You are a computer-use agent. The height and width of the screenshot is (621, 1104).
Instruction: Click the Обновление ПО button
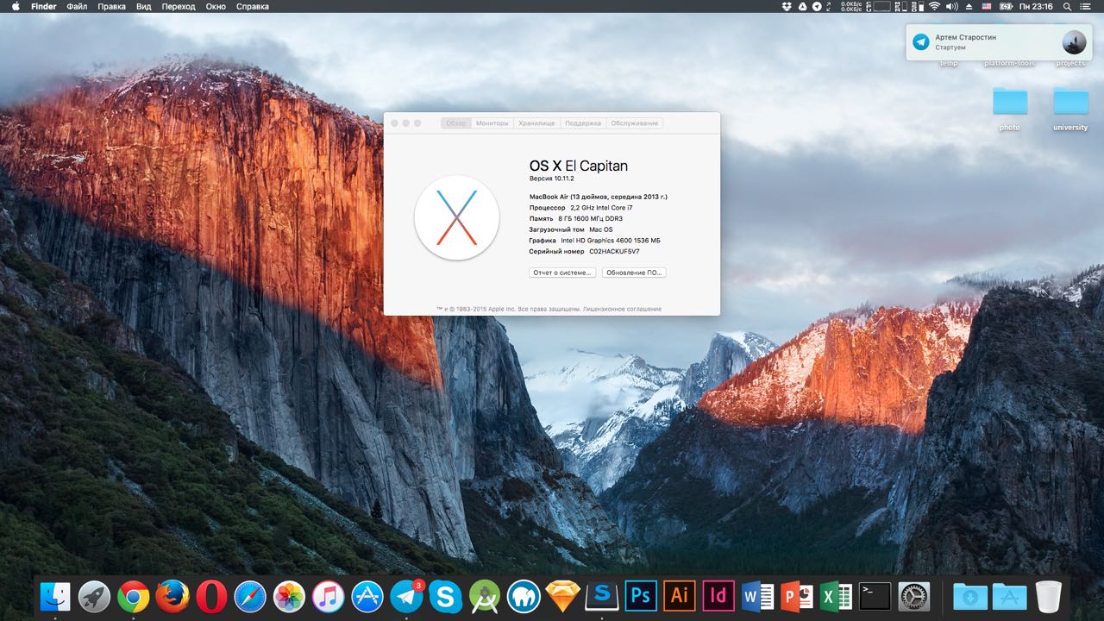click(634, 273)
